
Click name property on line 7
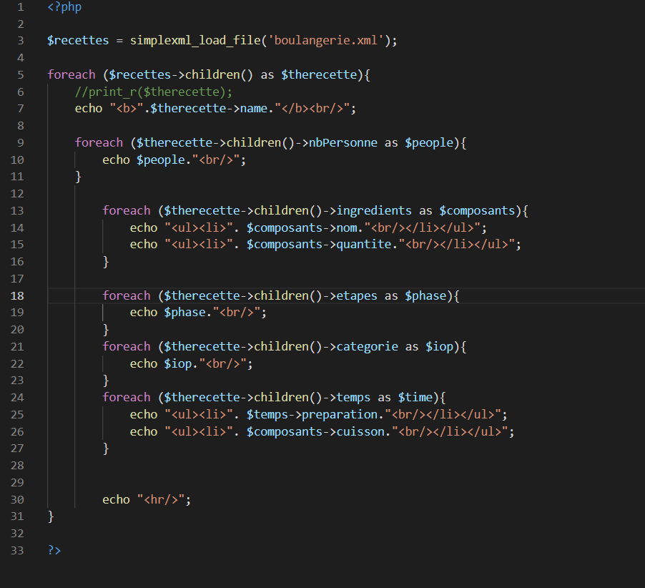(x=254, y=109)
